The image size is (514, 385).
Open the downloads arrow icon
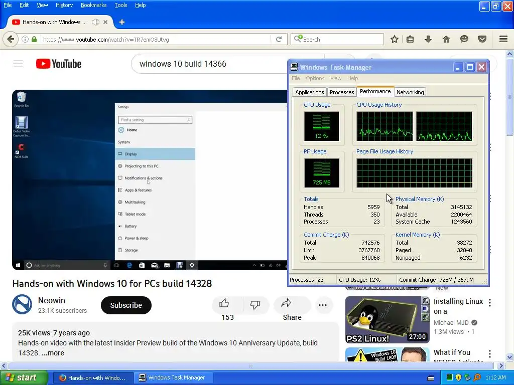[x=428, y=39]
